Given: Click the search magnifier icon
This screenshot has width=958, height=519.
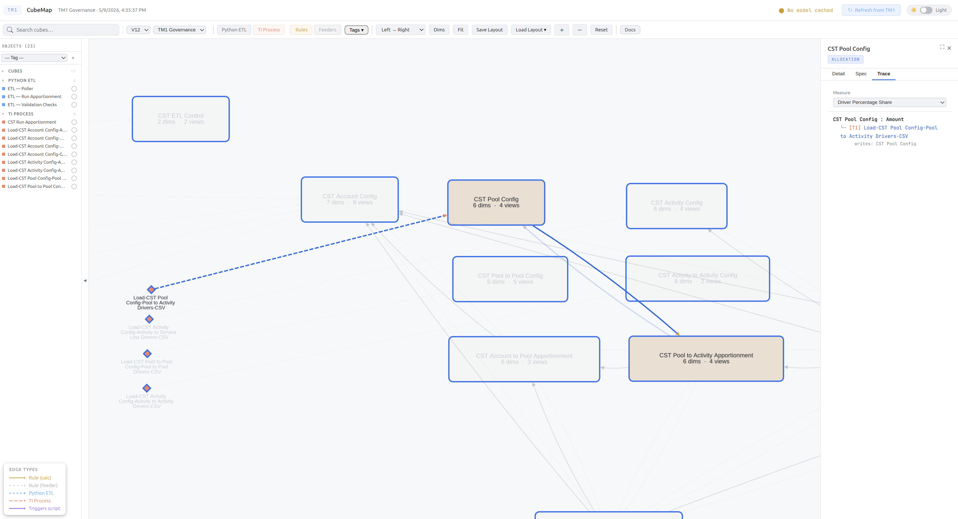Looking at the screenshot, I should (x=10, y=30).
